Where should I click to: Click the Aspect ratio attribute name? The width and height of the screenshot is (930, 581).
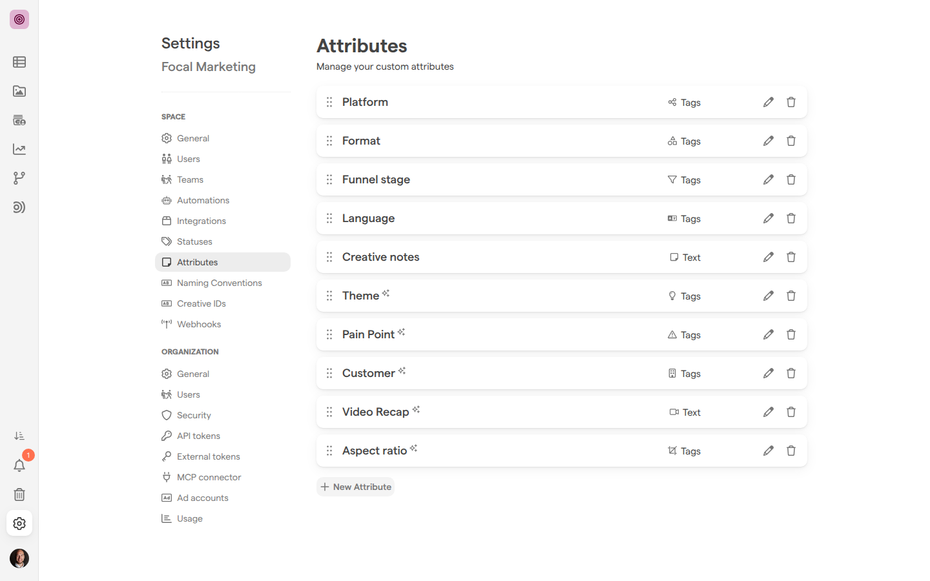[375, 451]
